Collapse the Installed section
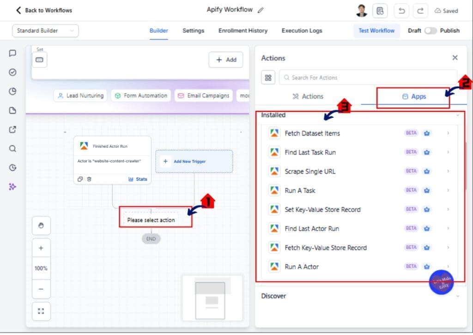The image size is (473, 335). pos(458,116)
